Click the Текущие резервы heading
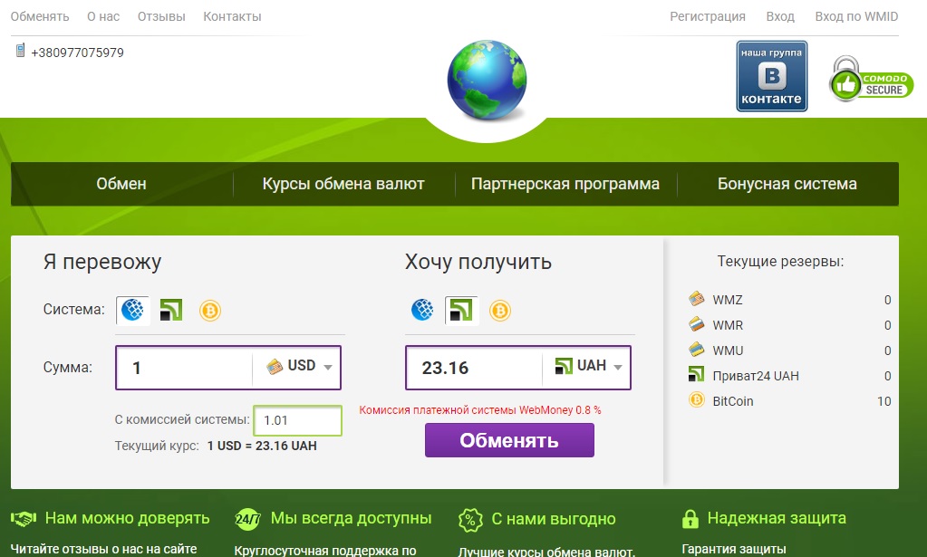Image resolution: width=927 pixels, height=557 pixels. pyautogui.click(x=780, y=261)
